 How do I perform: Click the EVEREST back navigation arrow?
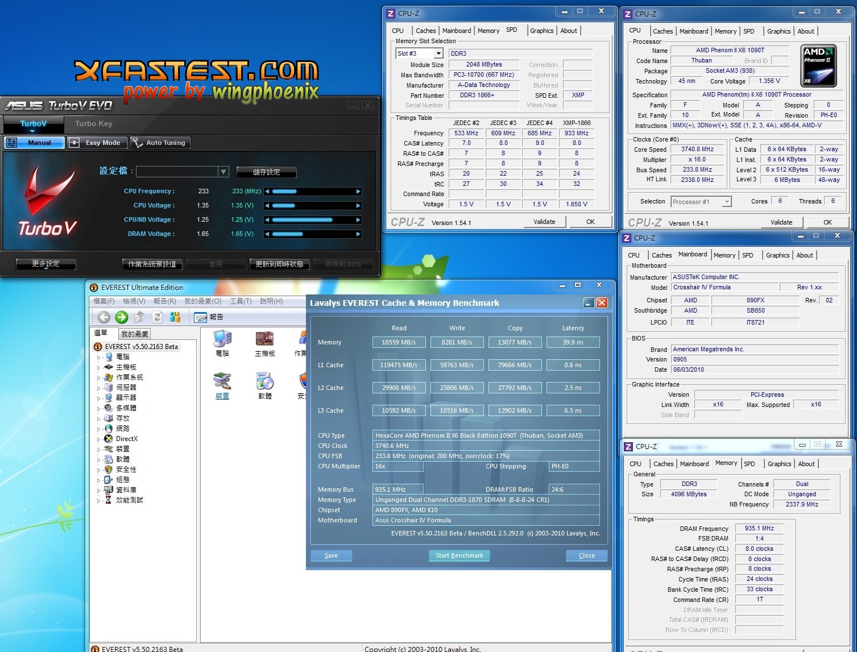point(103,317)
